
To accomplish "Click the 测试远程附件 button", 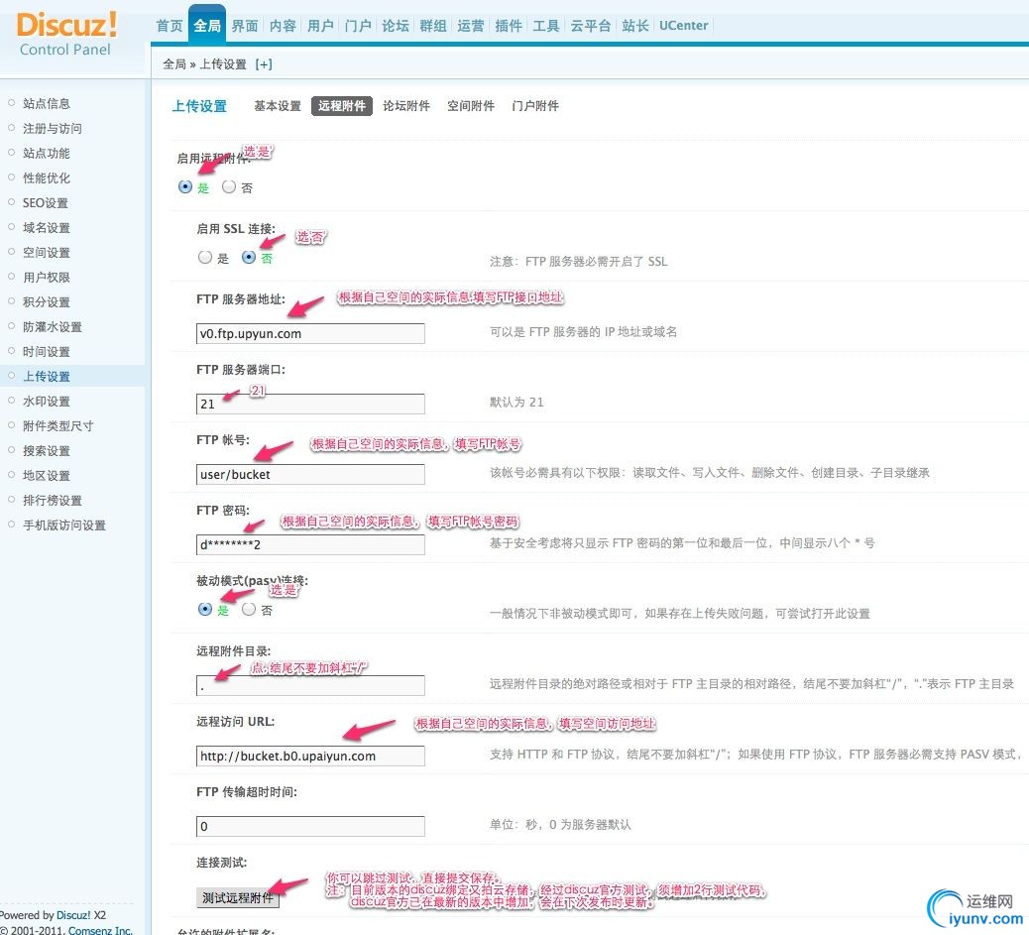I will pyautogui.click(x=238, y=897).
